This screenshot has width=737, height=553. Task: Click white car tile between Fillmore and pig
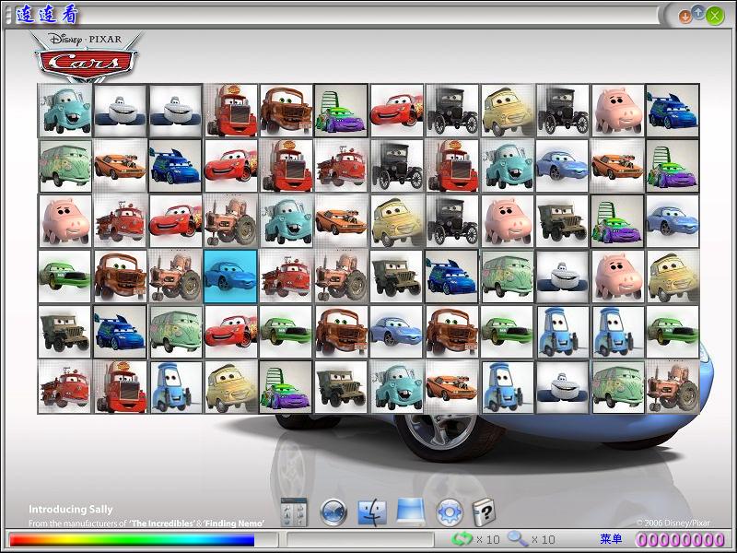(x=562, y=276)
